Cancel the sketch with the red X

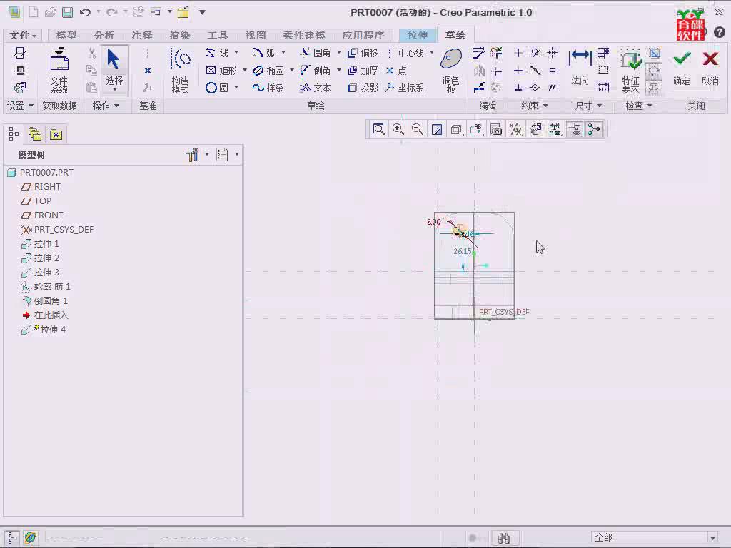click(x=710, y=67)
